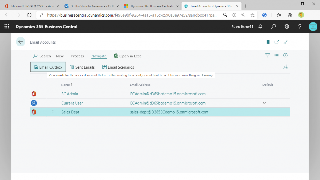Click the Office icon in the BC Admin row

[x=34, y=94]
